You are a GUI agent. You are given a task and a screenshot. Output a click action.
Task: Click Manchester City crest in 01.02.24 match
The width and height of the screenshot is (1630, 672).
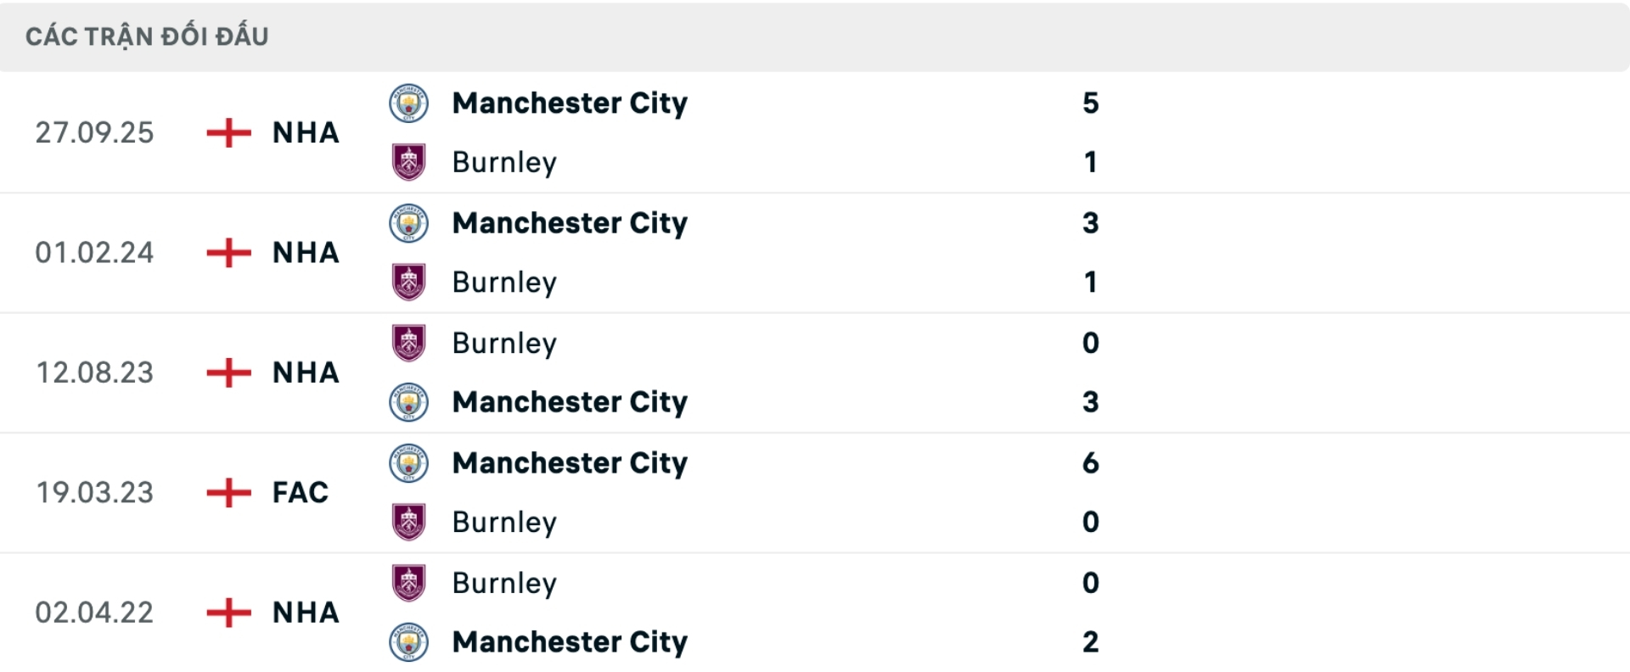[408, 223]
